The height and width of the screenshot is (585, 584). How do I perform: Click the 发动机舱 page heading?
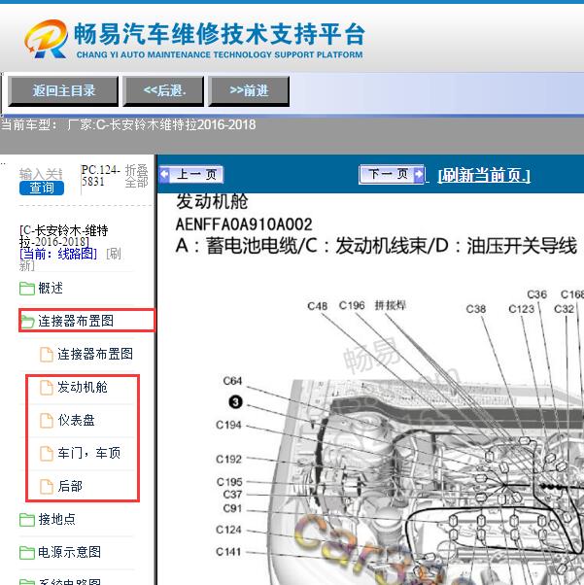coord(212,202)
